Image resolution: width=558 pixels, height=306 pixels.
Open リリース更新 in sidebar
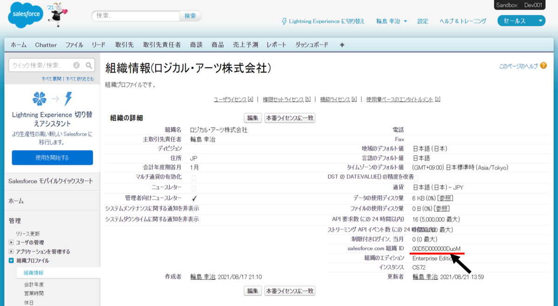(x=28, y=233)
